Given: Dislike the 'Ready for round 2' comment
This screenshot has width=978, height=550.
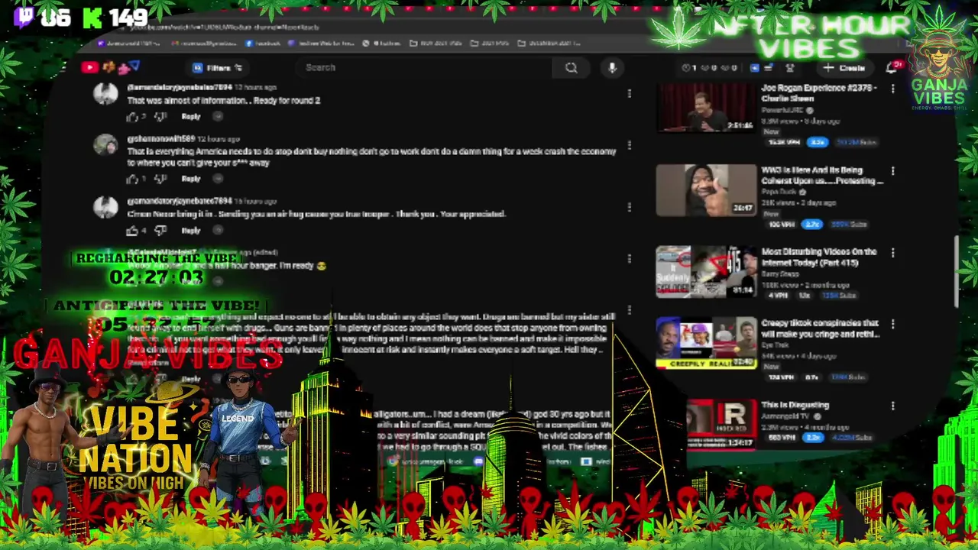Looking at the screenshot, I should click(160, 117).
